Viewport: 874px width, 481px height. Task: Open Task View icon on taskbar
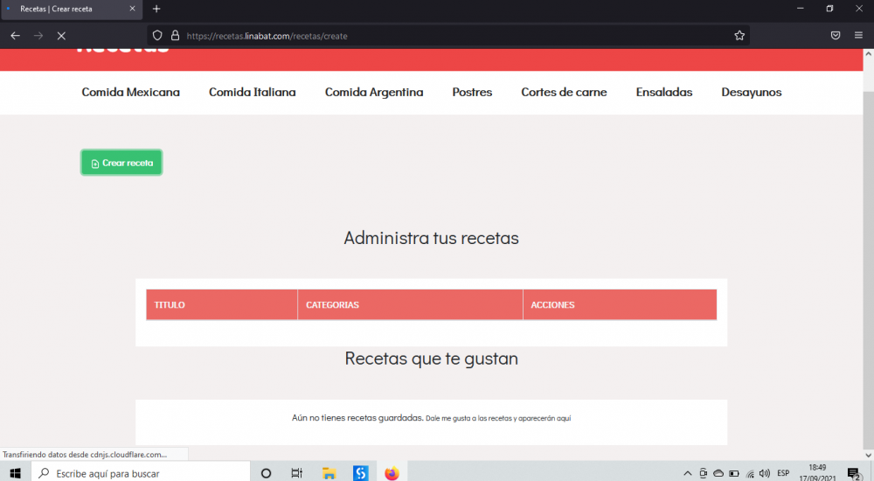click(296, 473)
